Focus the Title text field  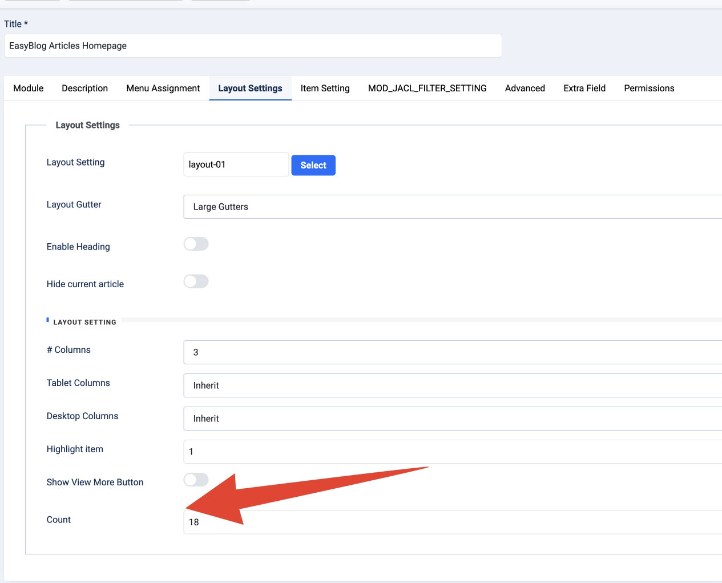[253, 46]
